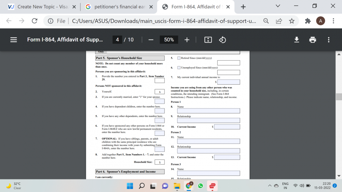This screenshot has width=342, height=192.
Task: Click Person 1 Current Income field
Action: 227,127
